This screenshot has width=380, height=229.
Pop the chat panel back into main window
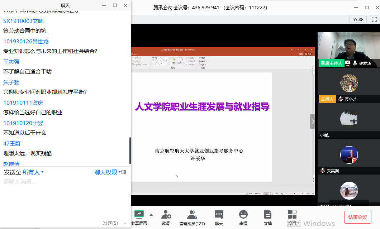(x=124, y=172)
